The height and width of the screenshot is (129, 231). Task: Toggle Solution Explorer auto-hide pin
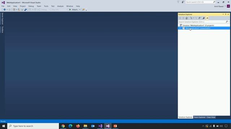click(226, 14)
